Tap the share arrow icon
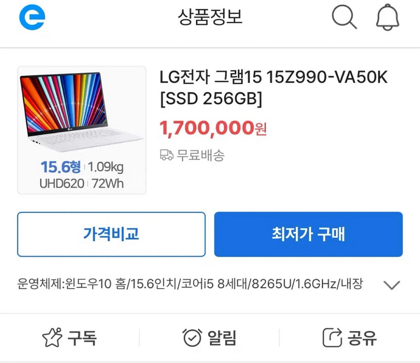The image size is (420, 363). [x=332, y=337]
